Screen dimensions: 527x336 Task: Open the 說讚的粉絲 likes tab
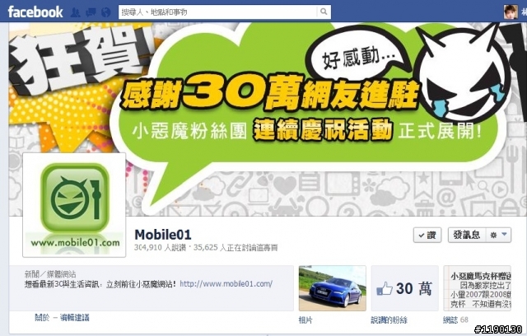(x=389, y=320)
